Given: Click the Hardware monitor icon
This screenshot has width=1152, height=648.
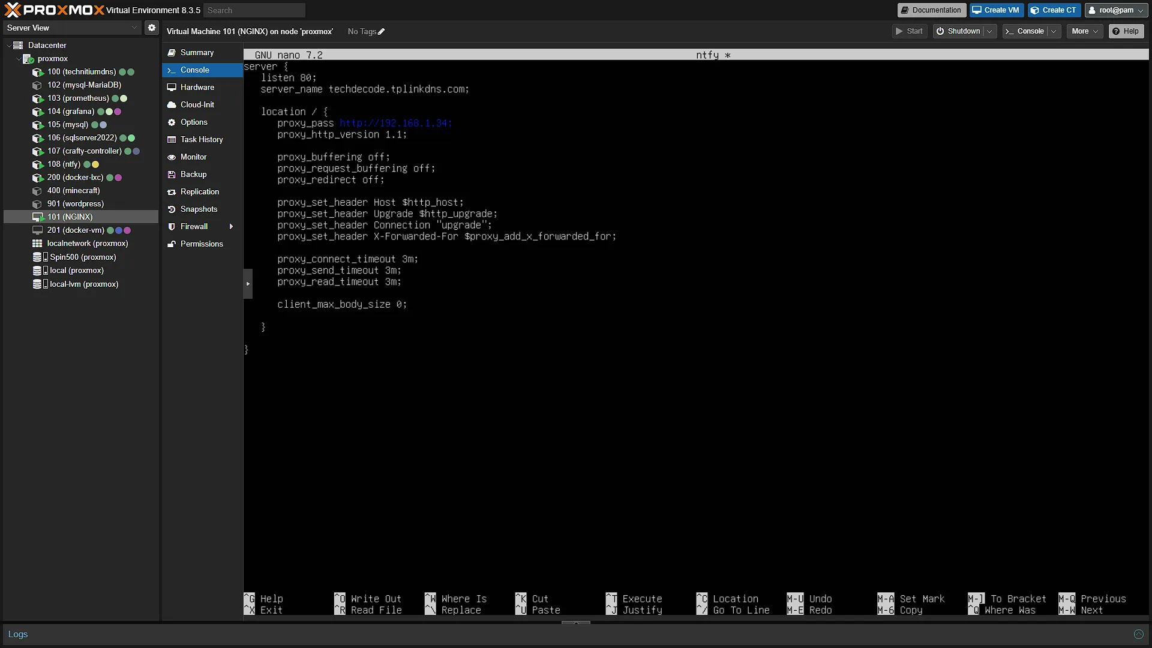Looking at the screenshot, I should [x=172, y=88].
